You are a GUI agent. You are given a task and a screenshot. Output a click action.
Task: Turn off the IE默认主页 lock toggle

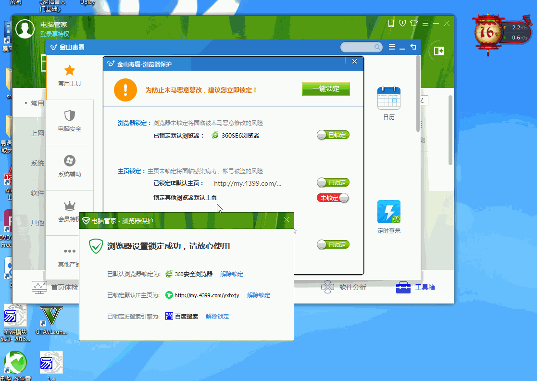coord(333,182)
